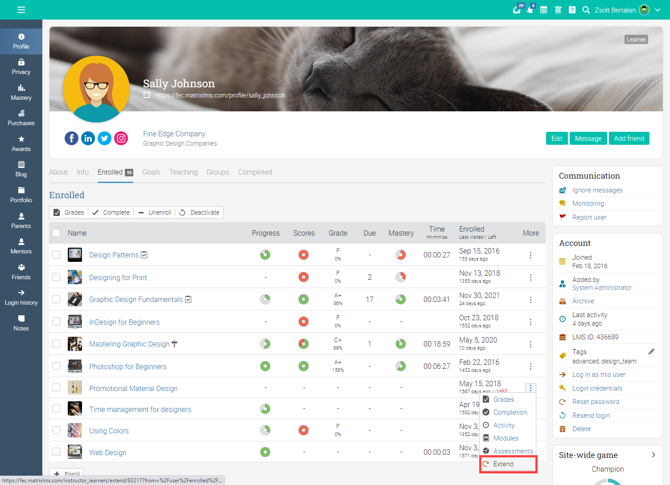Click the external link icon beside profile URL

pos(147,95)
